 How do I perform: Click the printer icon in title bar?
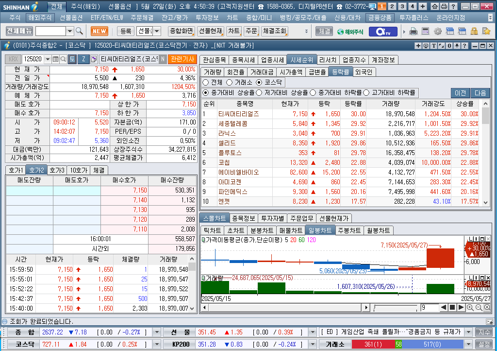pos(444,6)
